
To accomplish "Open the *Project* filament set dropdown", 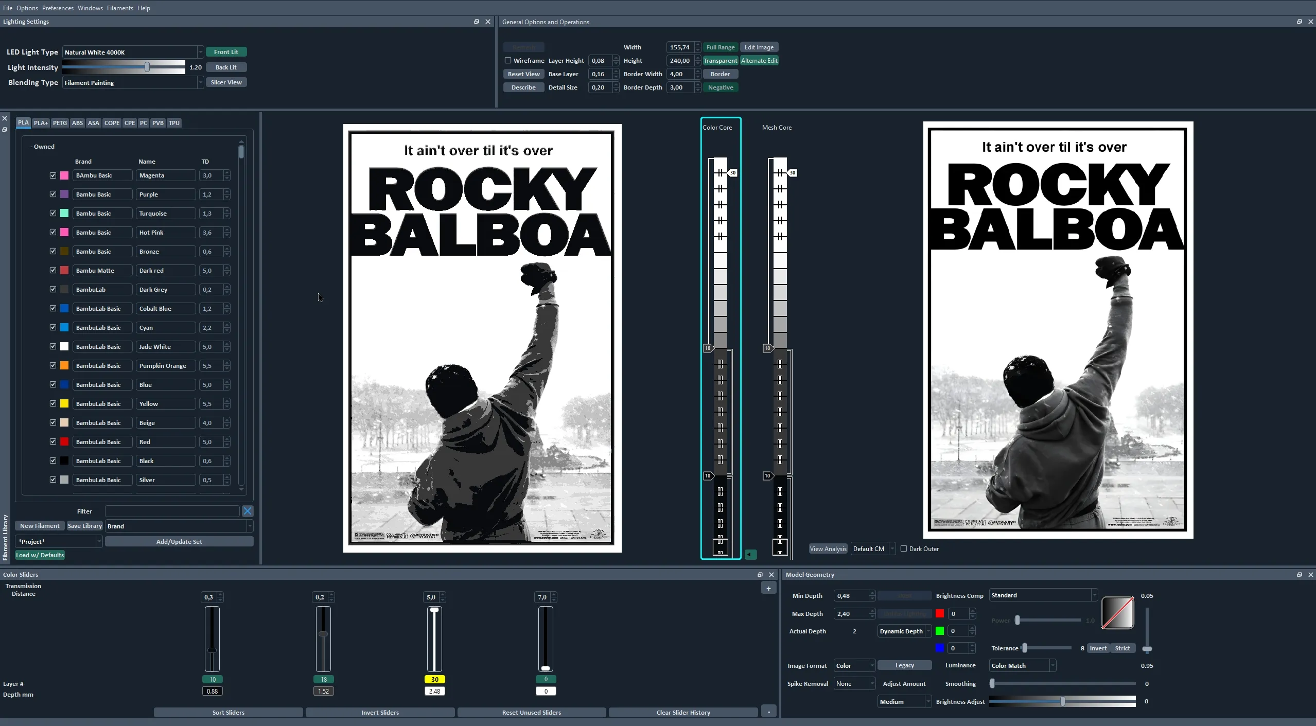I will tap(58, 541).
